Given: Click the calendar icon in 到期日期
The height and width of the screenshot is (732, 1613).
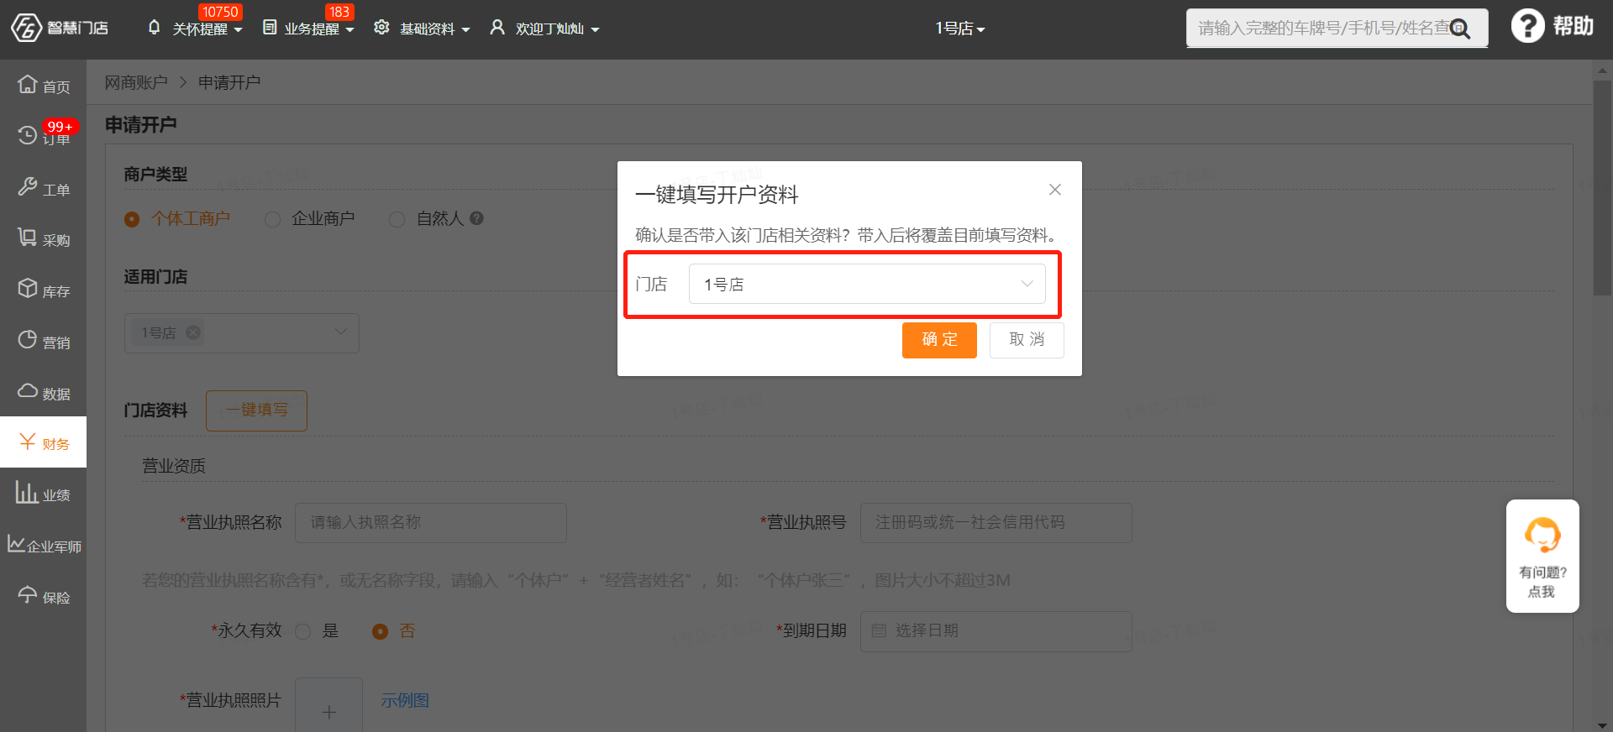Looking at the screenshot, I should 879,630.
